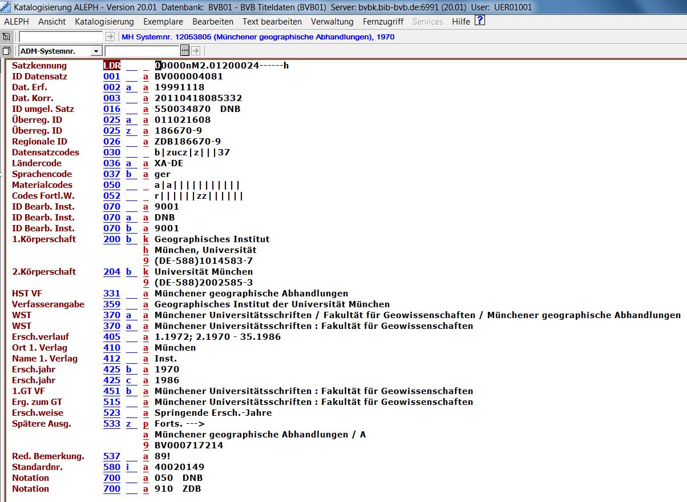
Task: Click the help question mark icon
Action: coord(480,21)
